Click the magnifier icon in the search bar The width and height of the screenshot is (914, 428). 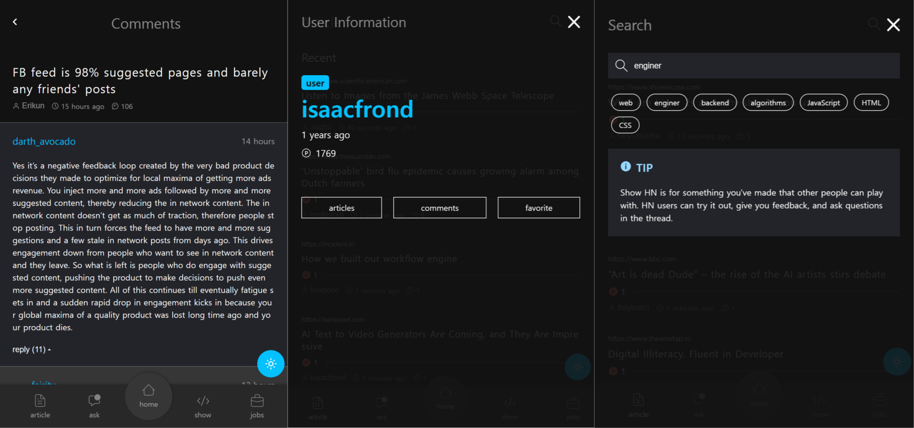621,66
